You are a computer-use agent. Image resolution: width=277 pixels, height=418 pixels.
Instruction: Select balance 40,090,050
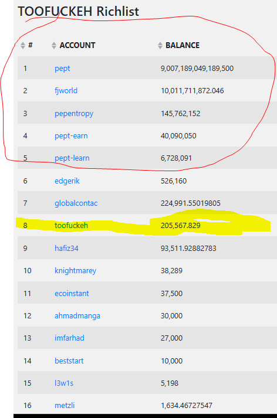[x=178, y=136]
